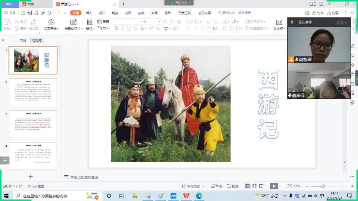Click the zoom slider handle
The width and height of the screenshot is (358, 201).
(x=323, y=186)
